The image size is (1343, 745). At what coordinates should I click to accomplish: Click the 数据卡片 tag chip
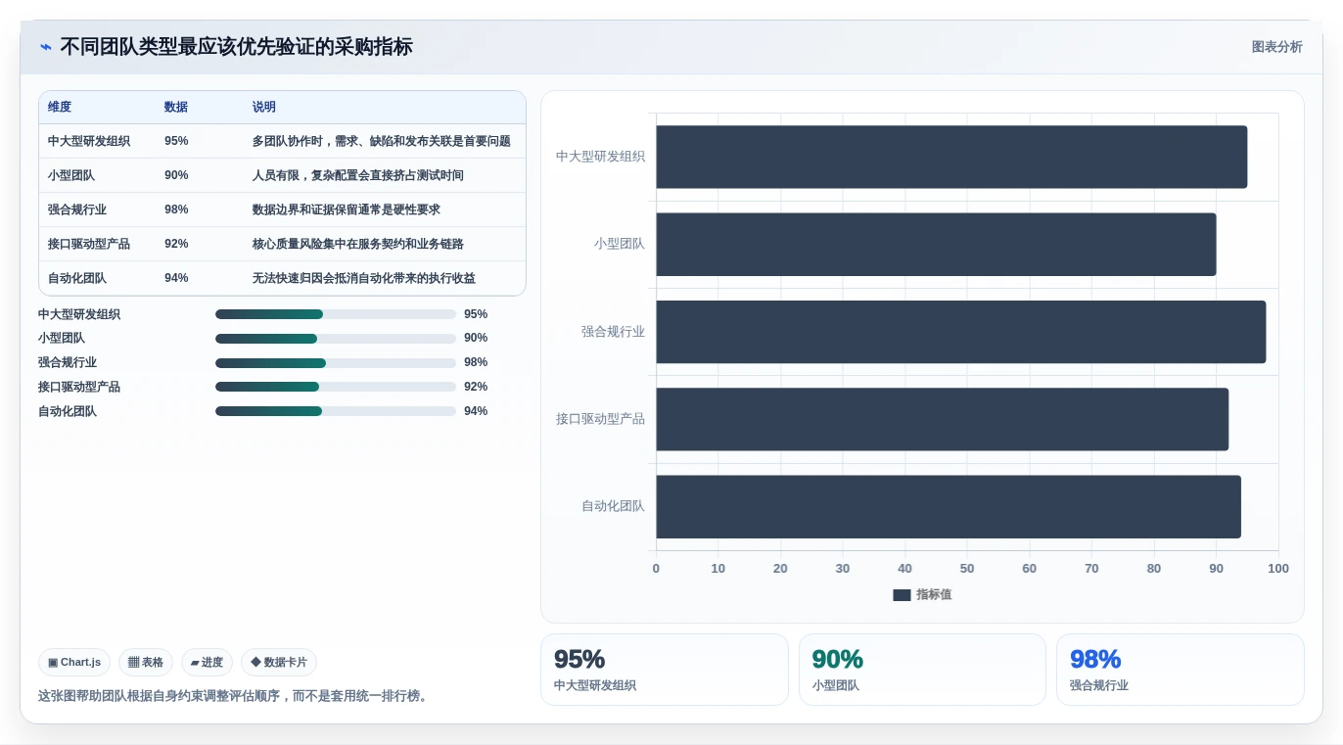point(279,663)
